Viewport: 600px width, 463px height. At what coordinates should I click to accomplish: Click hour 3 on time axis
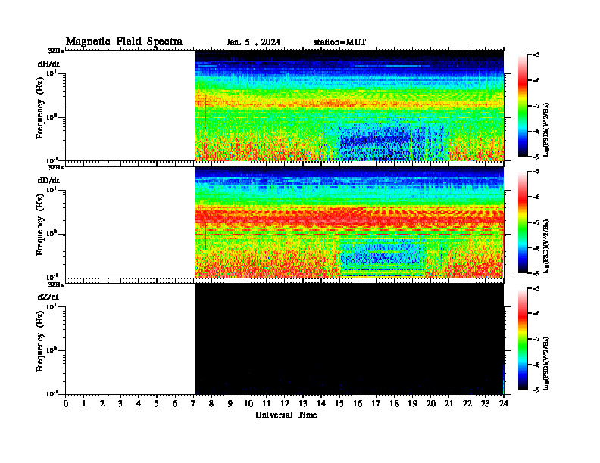[x=120, y=404]
